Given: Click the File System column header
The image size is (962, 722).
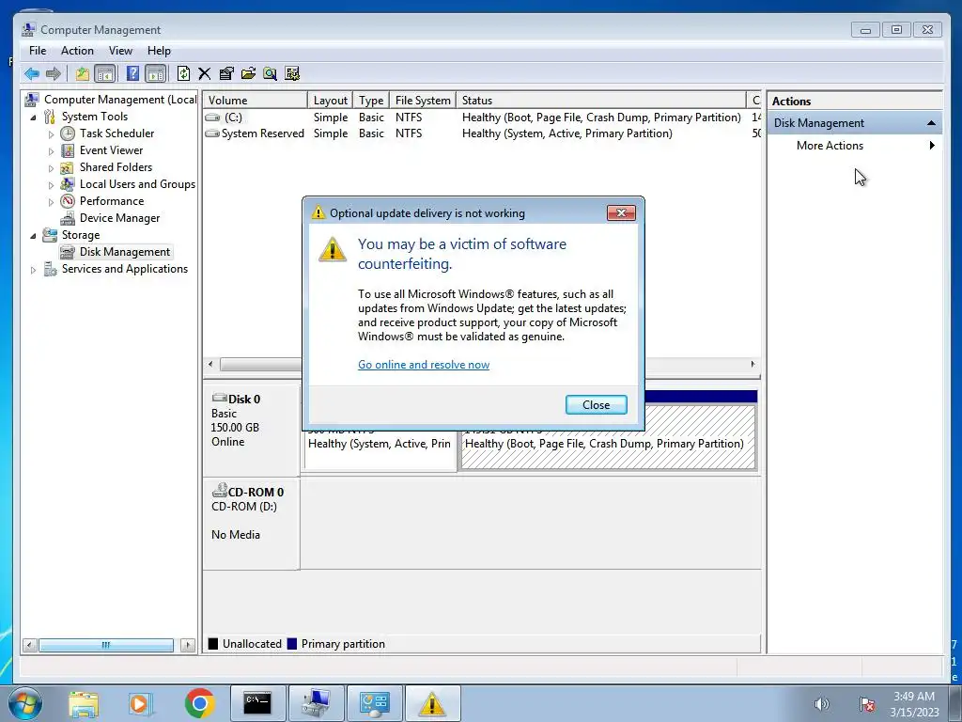Looking at the screenshot, I should [x=423, y=100].
